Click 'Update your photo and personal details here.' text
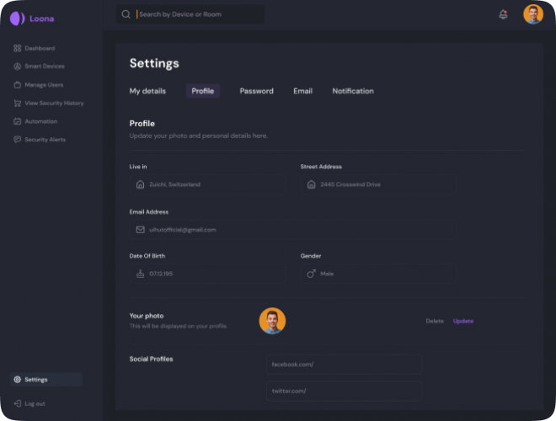 click(x=199, y=136)
